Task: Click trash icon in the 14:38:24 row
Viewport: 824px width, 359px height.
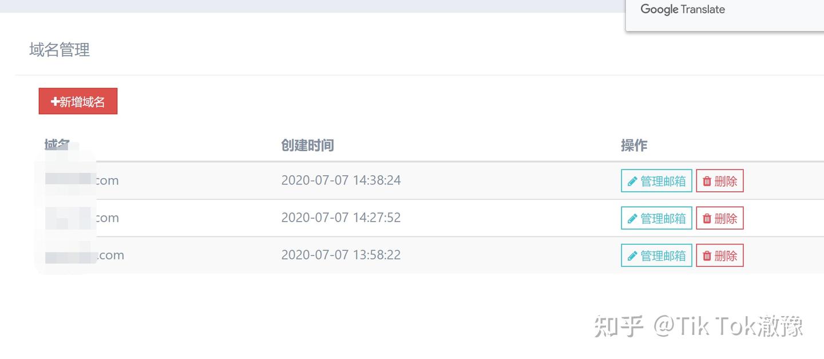Action: tap(707, 182)
